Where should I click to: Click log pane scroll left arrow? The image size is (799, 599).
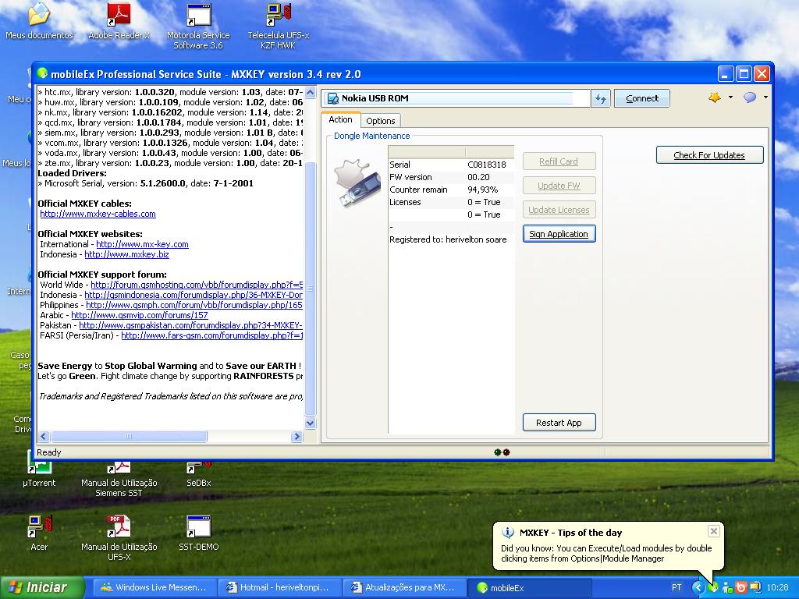[x=44, y=437]
